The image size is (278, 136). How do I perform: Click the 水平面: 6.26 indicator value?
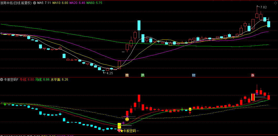click(59, 80)
